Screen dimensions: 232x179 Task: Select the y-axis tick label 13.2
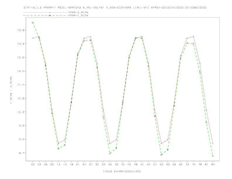click(x=21, y=44)
